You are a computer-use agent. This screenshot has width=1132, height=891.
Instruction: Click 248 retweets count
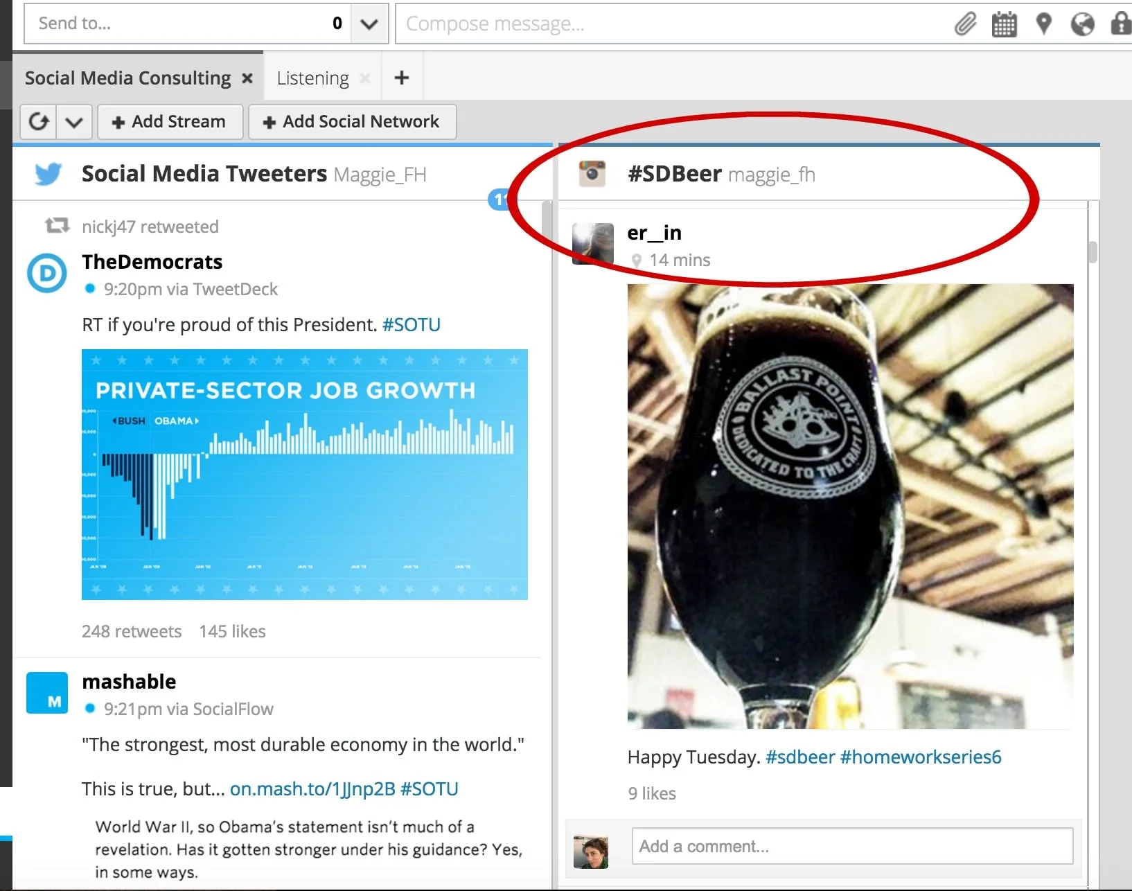click(132, 631)
